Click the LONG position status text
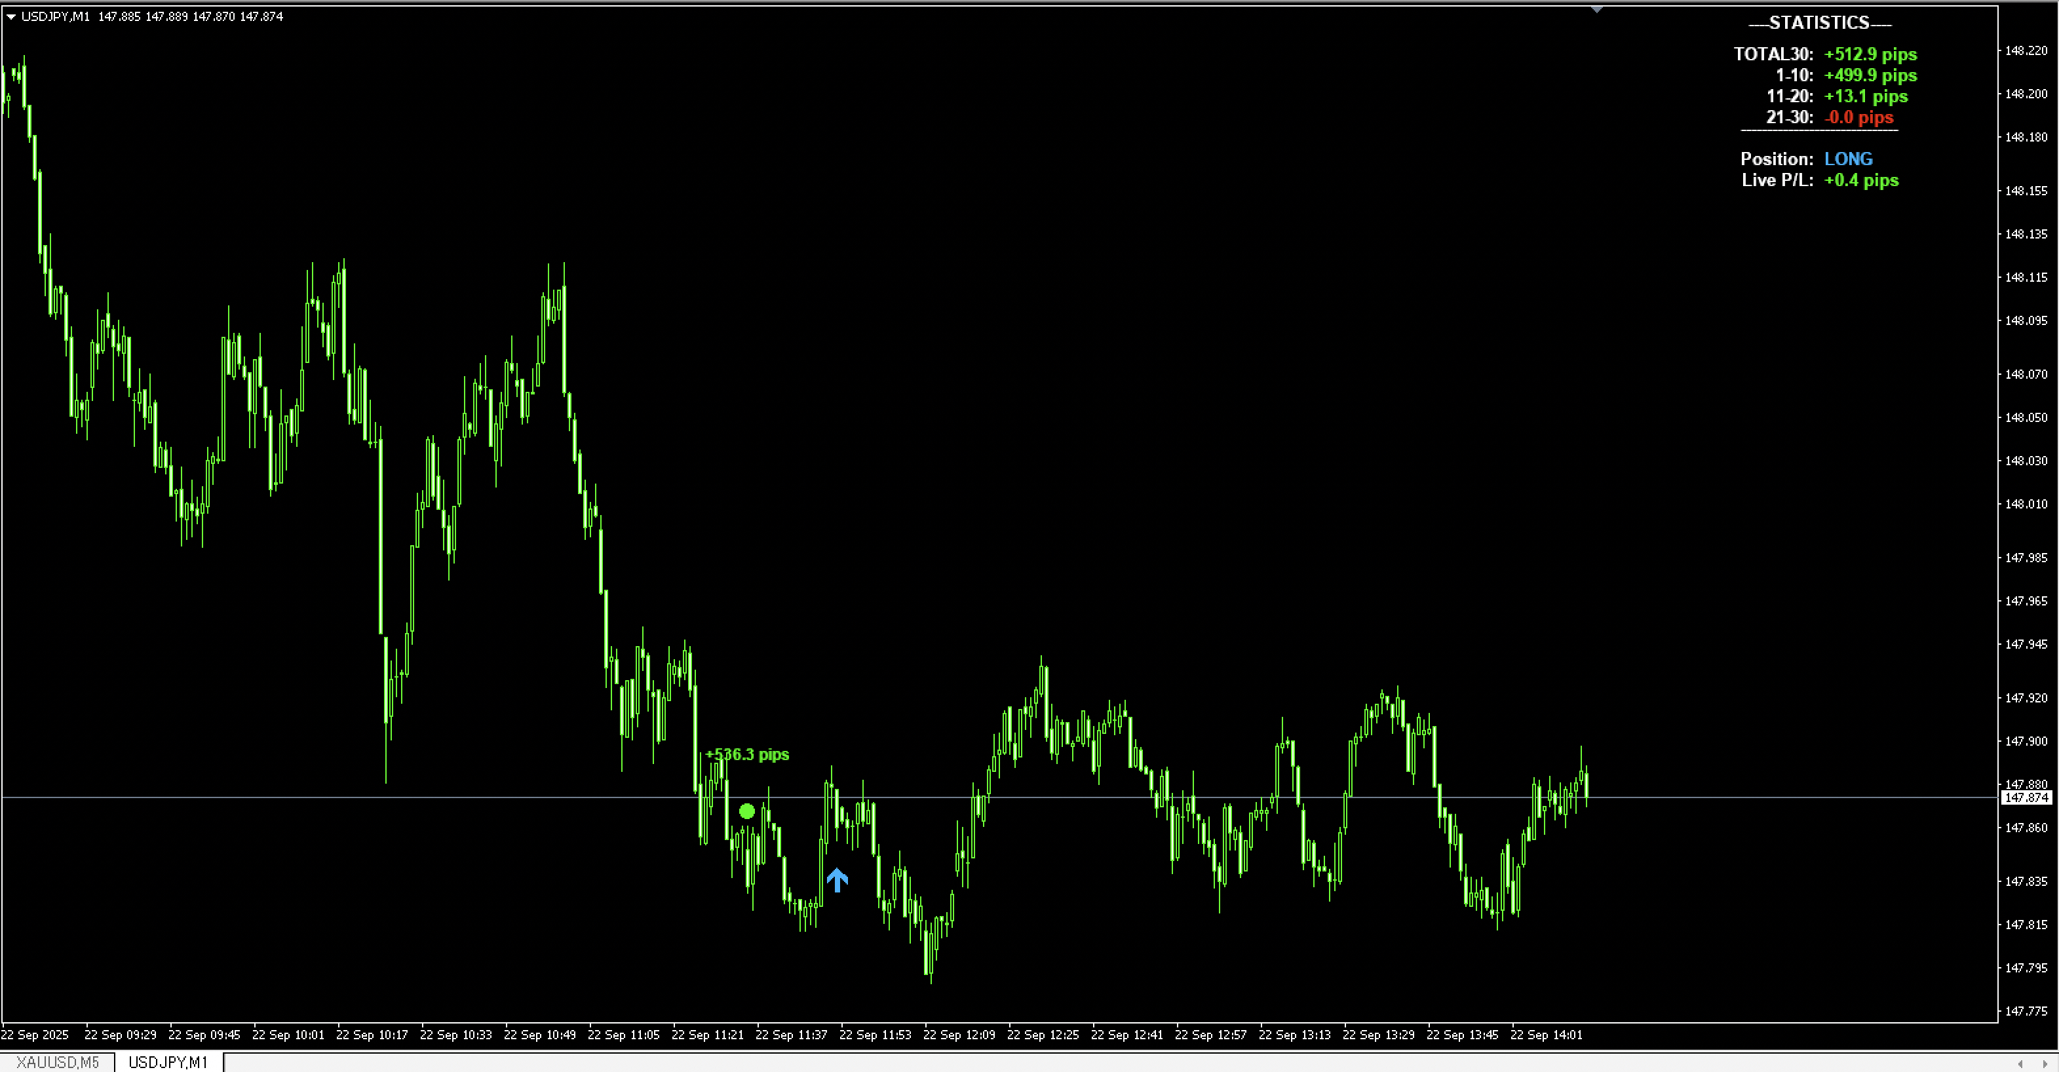Image resolution: width=2059 pixels, height=1072 pixels. (x=1848, y=159)
